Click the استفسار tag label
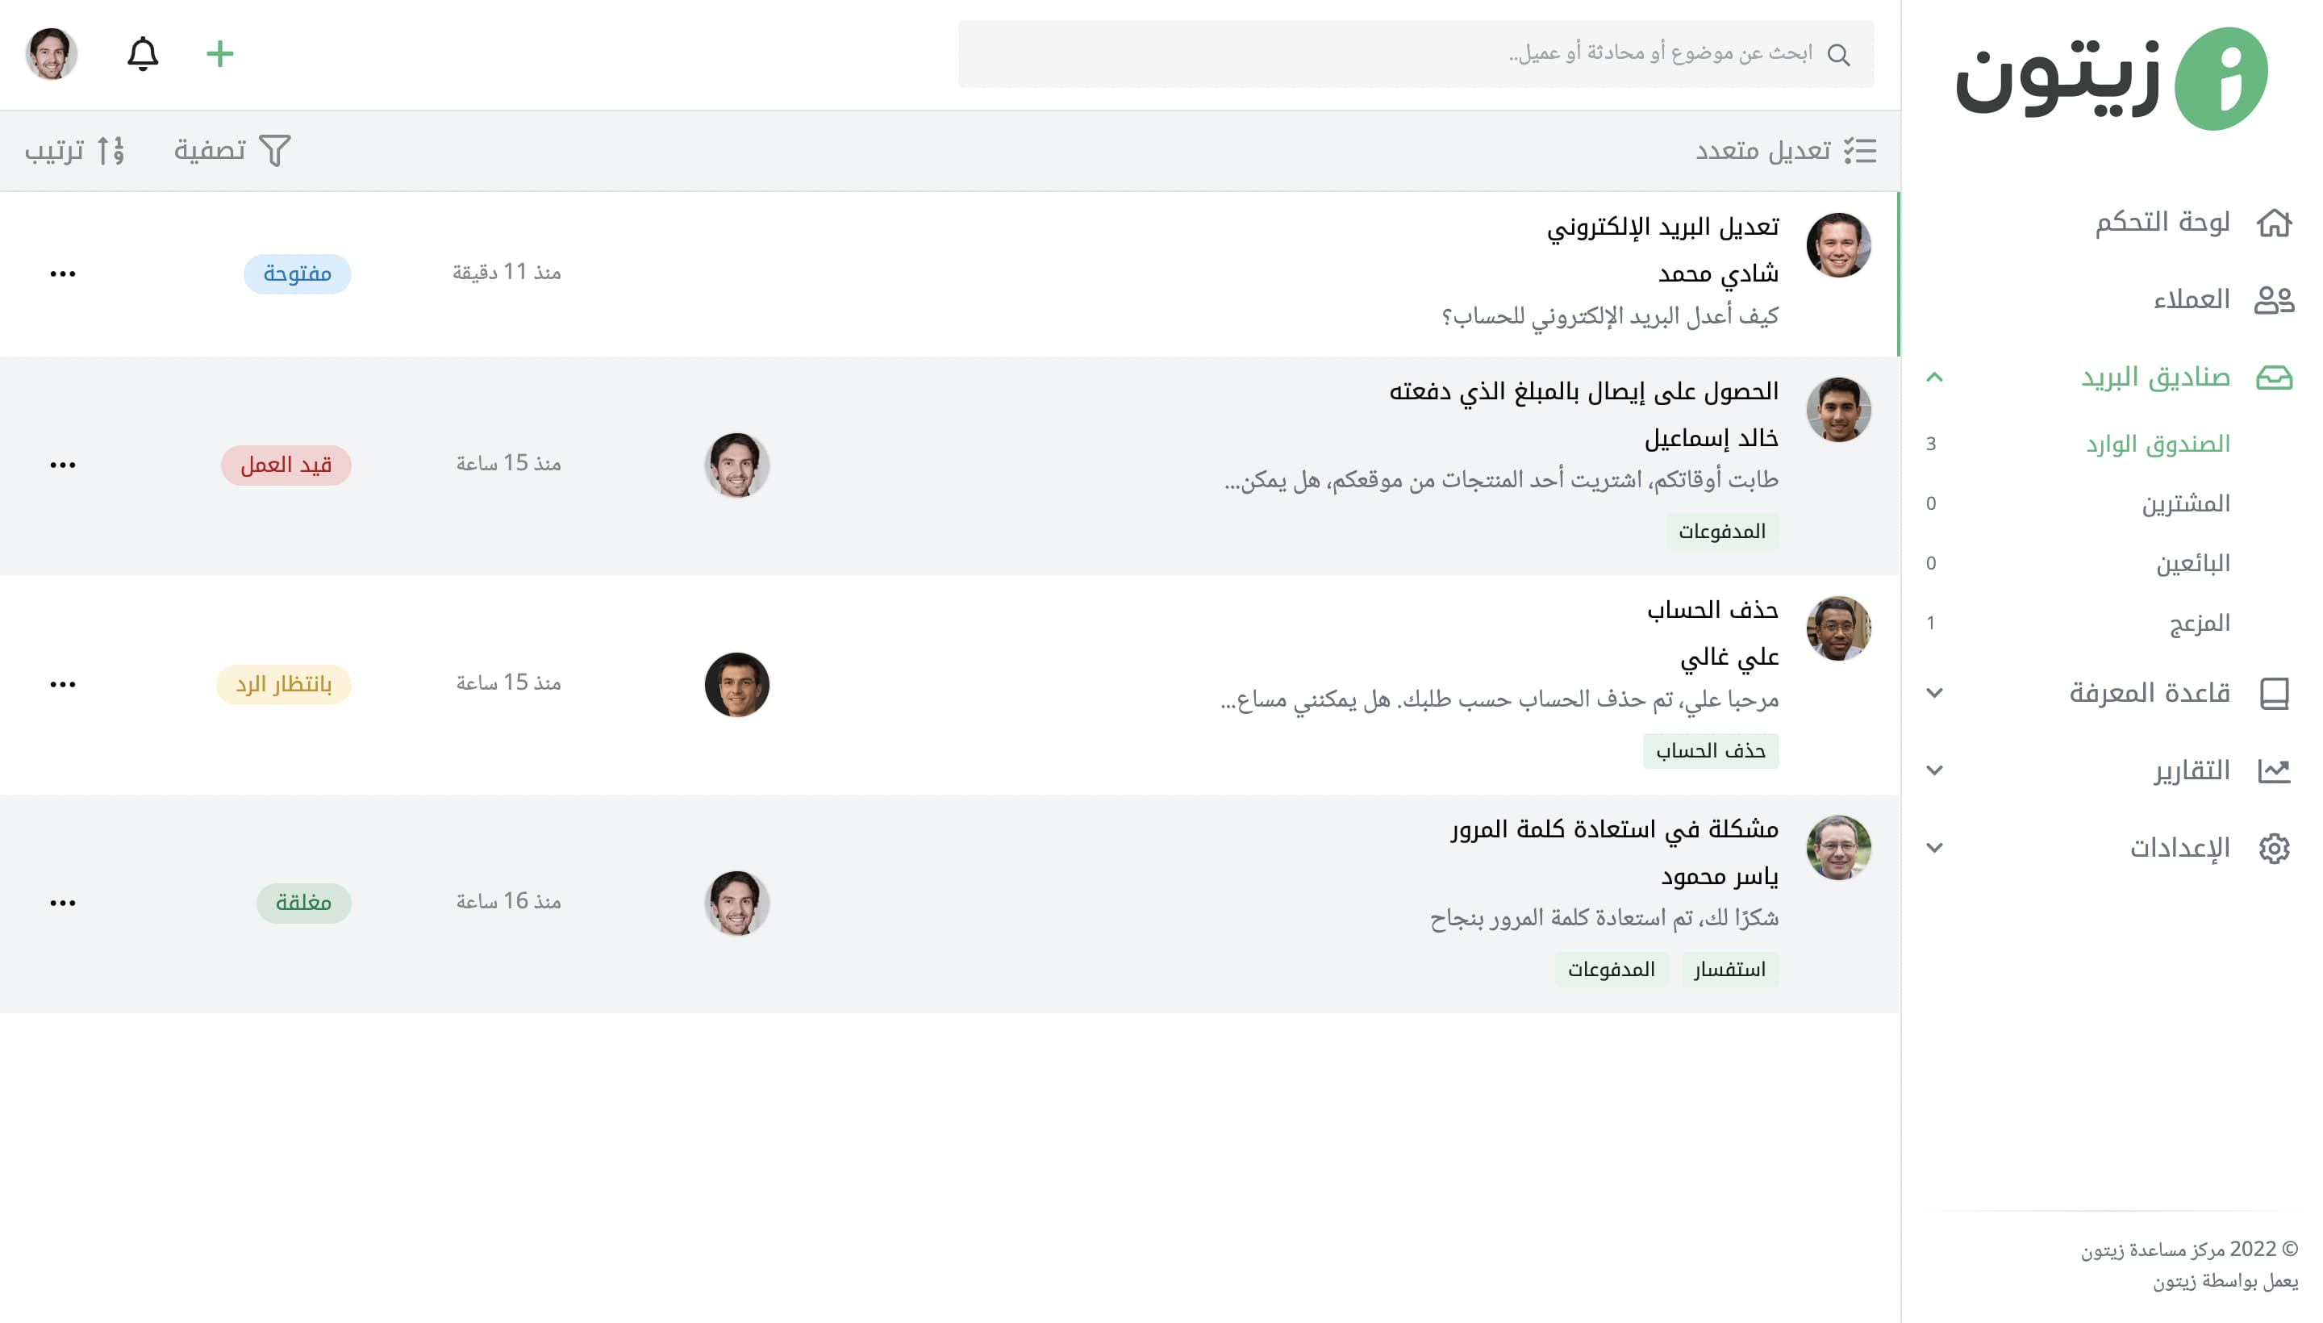The image size is (2323, 1323). coord(1729,970)
